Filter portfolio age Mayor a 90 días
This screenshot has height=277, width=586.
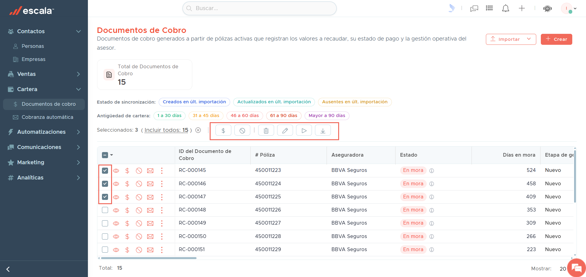click(x=327, y=115)
